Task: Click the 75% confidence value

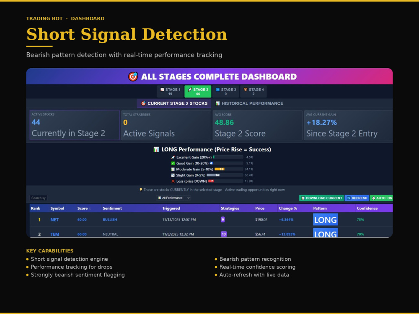Action: tap(360, 219)
